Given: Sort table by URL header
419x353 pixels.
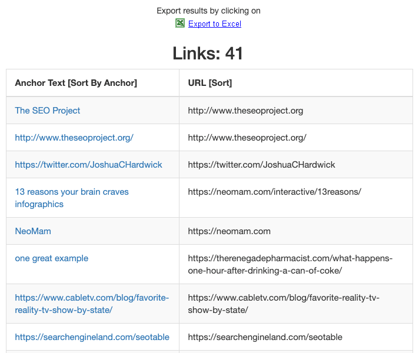Looking at the screenshot, I should 209,83.
